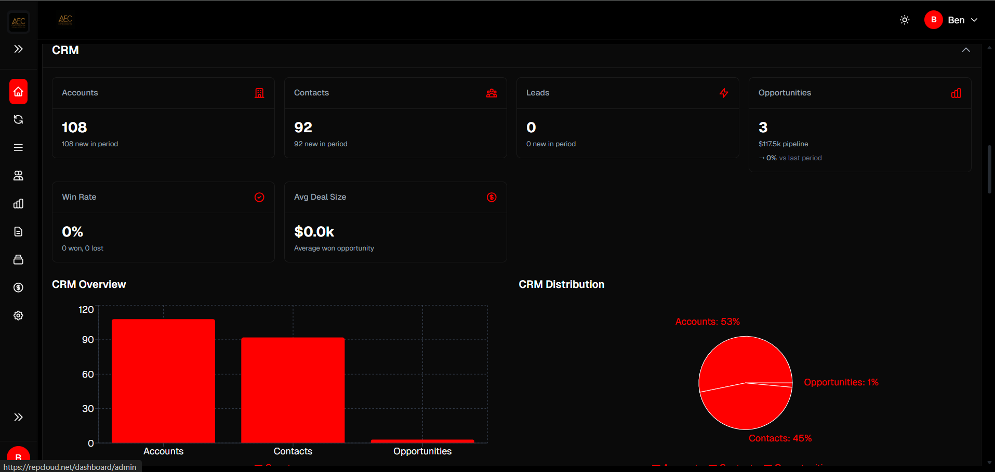Click '108 new in period' text
The image size is (995, 472).
click(x=90, y=144)
